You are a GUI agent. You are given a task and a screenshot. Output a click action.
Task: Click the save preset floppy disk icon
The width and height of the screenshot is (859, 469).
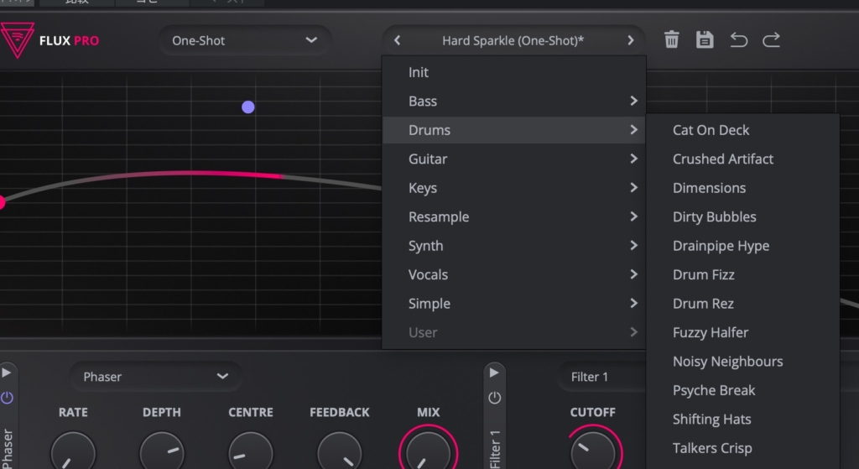point(705,39)
